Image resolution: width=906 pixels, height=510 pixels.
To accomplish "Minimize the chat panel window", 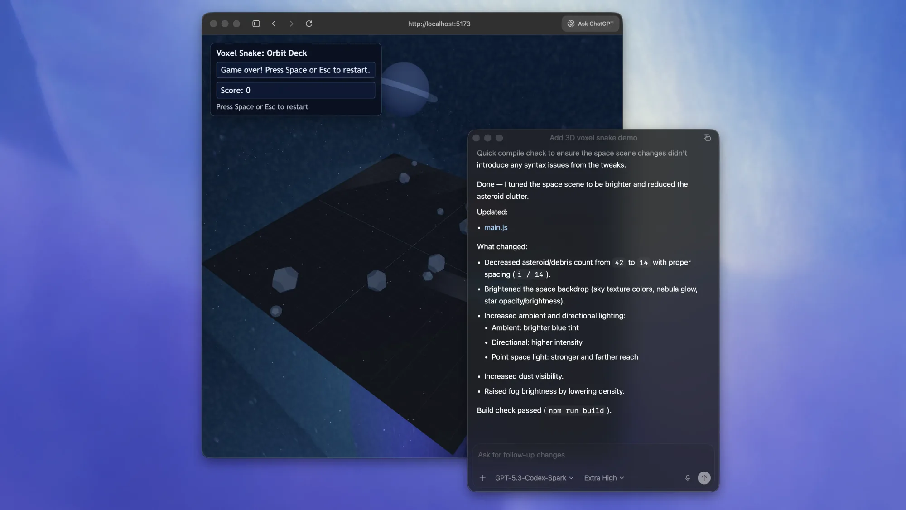I will 487,138.
